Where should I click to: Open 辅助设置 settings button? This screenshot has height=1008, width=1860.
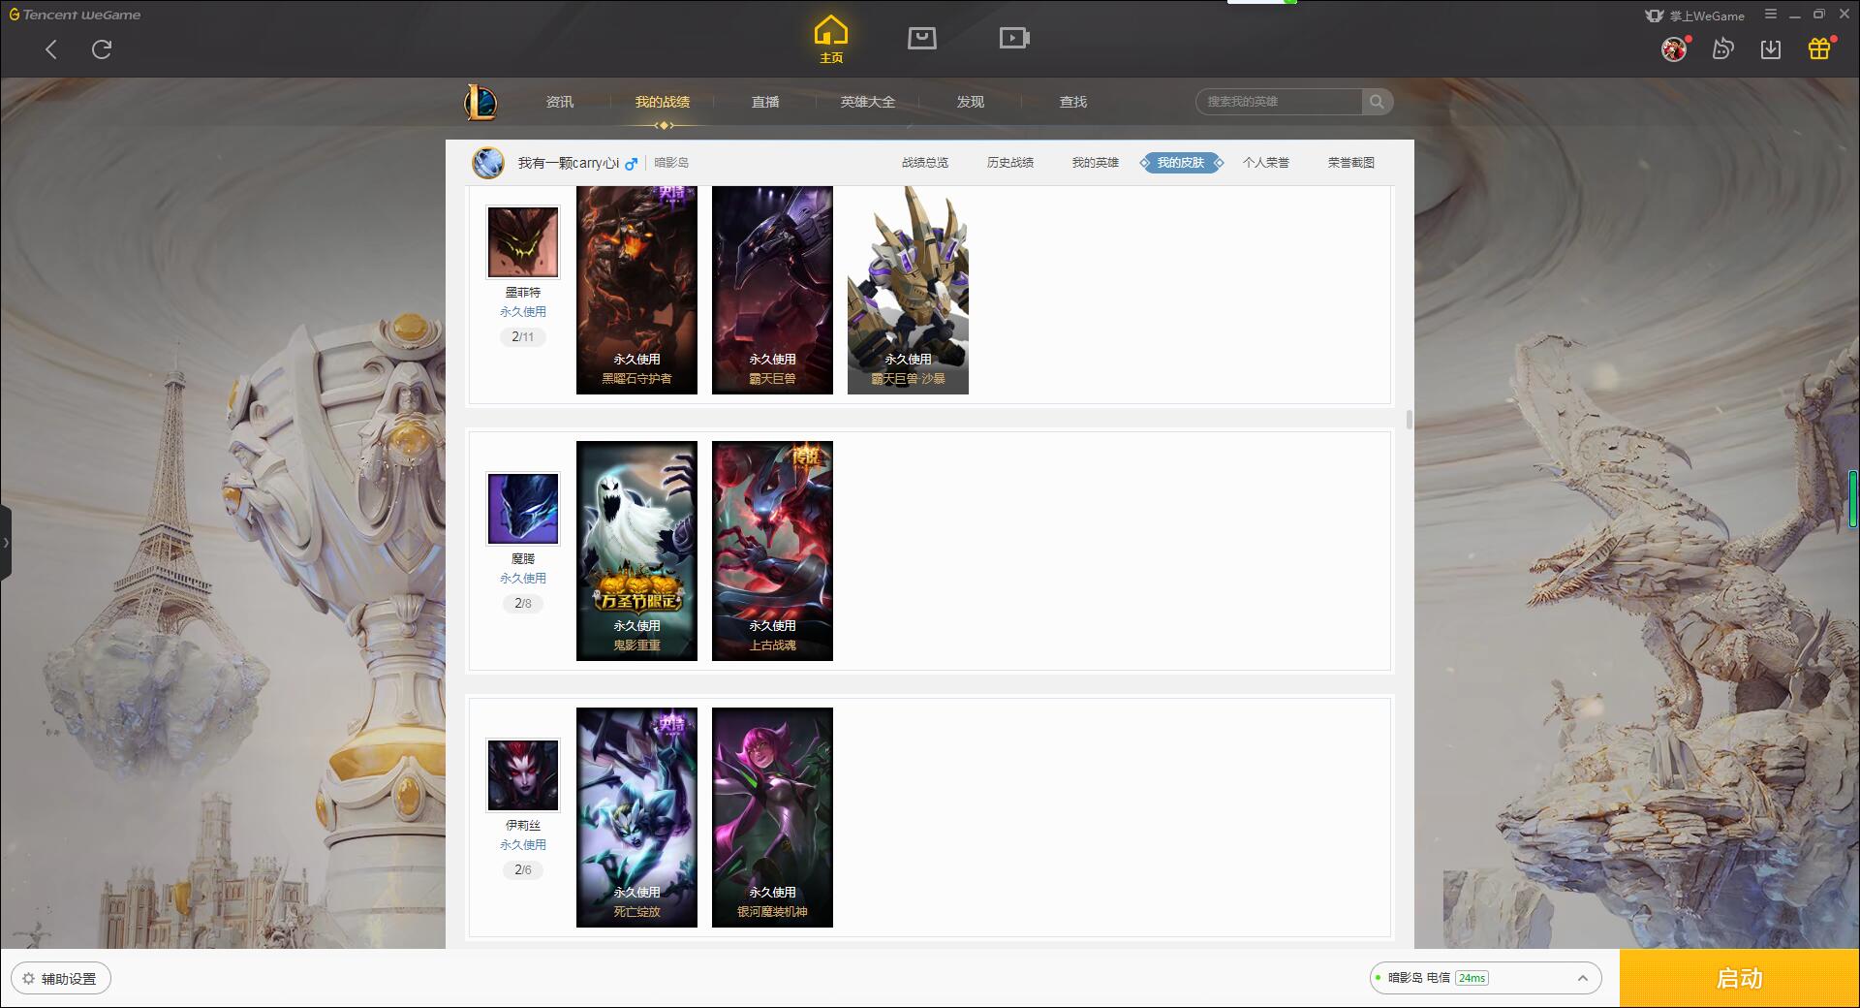pyautogui.click(x=61, y=978)
